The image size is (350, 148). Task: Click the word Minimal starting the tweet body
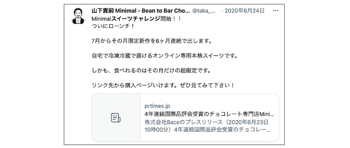tap(100, 19)
